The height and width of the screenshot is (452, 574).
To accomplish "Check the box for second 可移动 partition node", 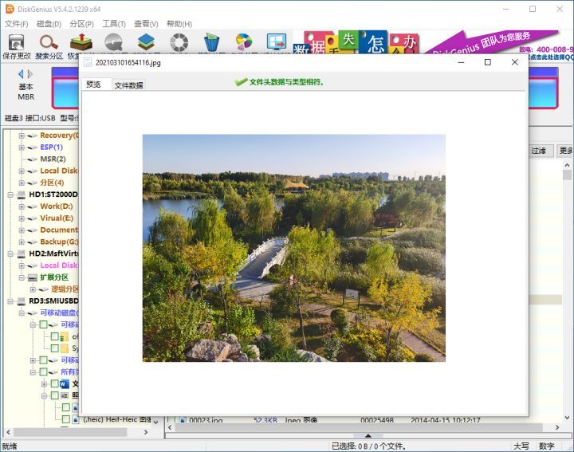I will [x=44, y=360].
